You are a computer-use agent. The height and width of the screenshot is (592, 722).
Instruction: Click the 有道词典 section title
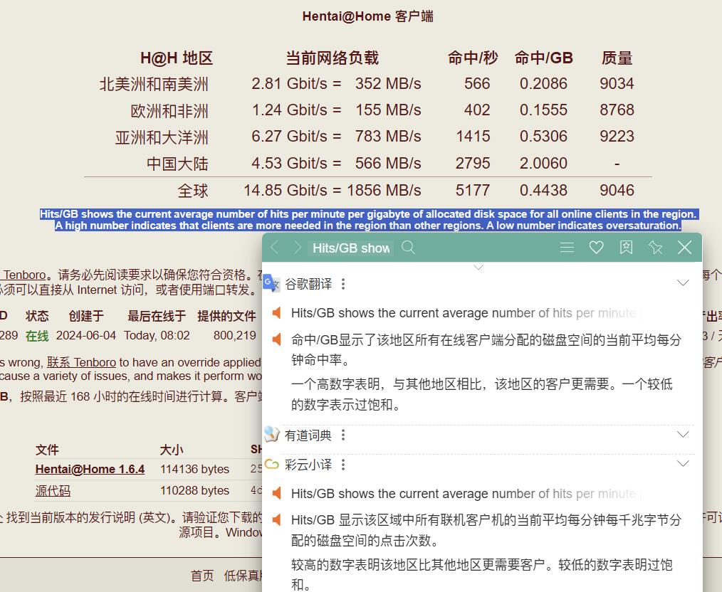click(x=308, y=435)
